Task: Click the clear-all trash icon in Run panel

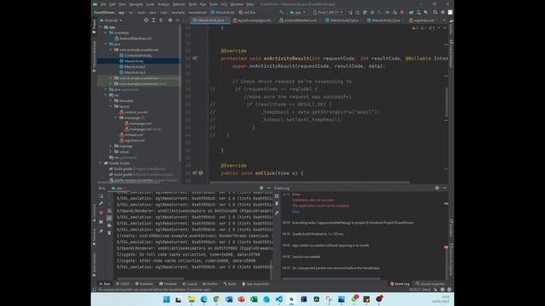Action: coord(109,233)
